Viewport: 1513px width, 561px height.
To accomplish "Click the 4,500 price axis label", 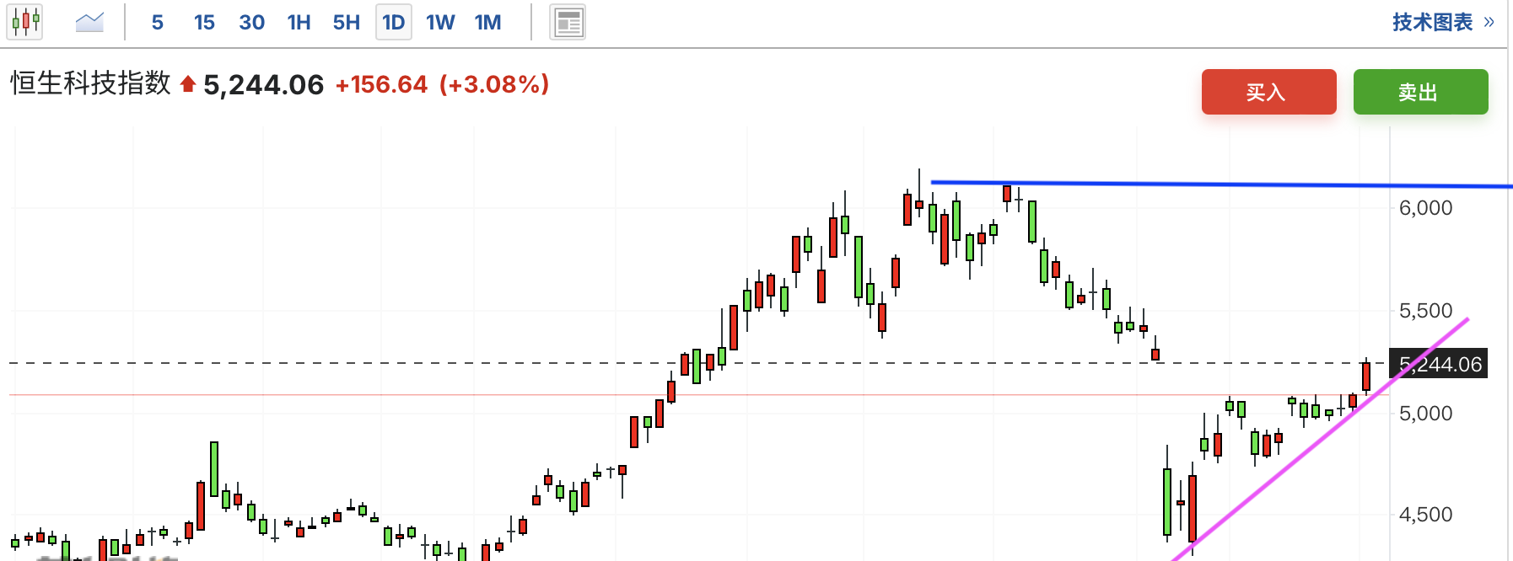I will tap(1425, 515).
